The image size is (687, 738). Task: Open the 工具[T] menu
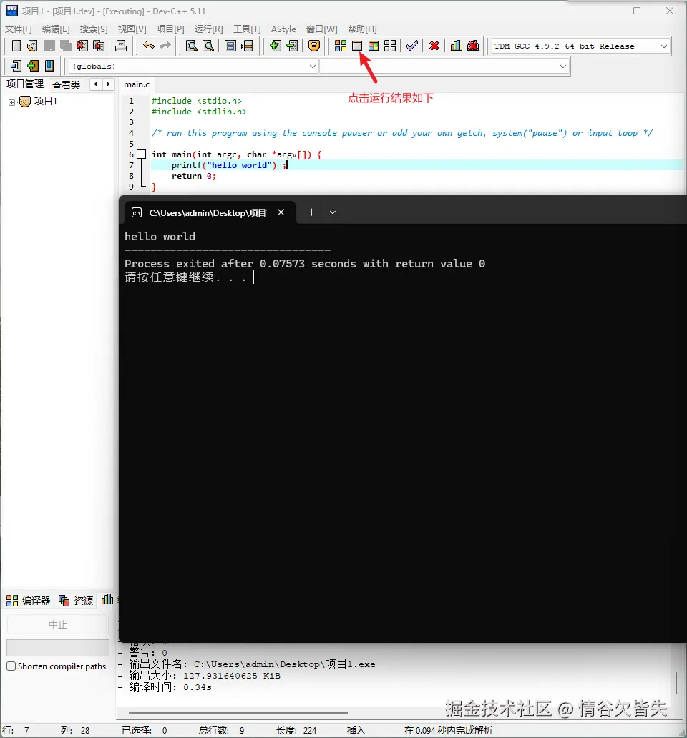tap(247, 29)
